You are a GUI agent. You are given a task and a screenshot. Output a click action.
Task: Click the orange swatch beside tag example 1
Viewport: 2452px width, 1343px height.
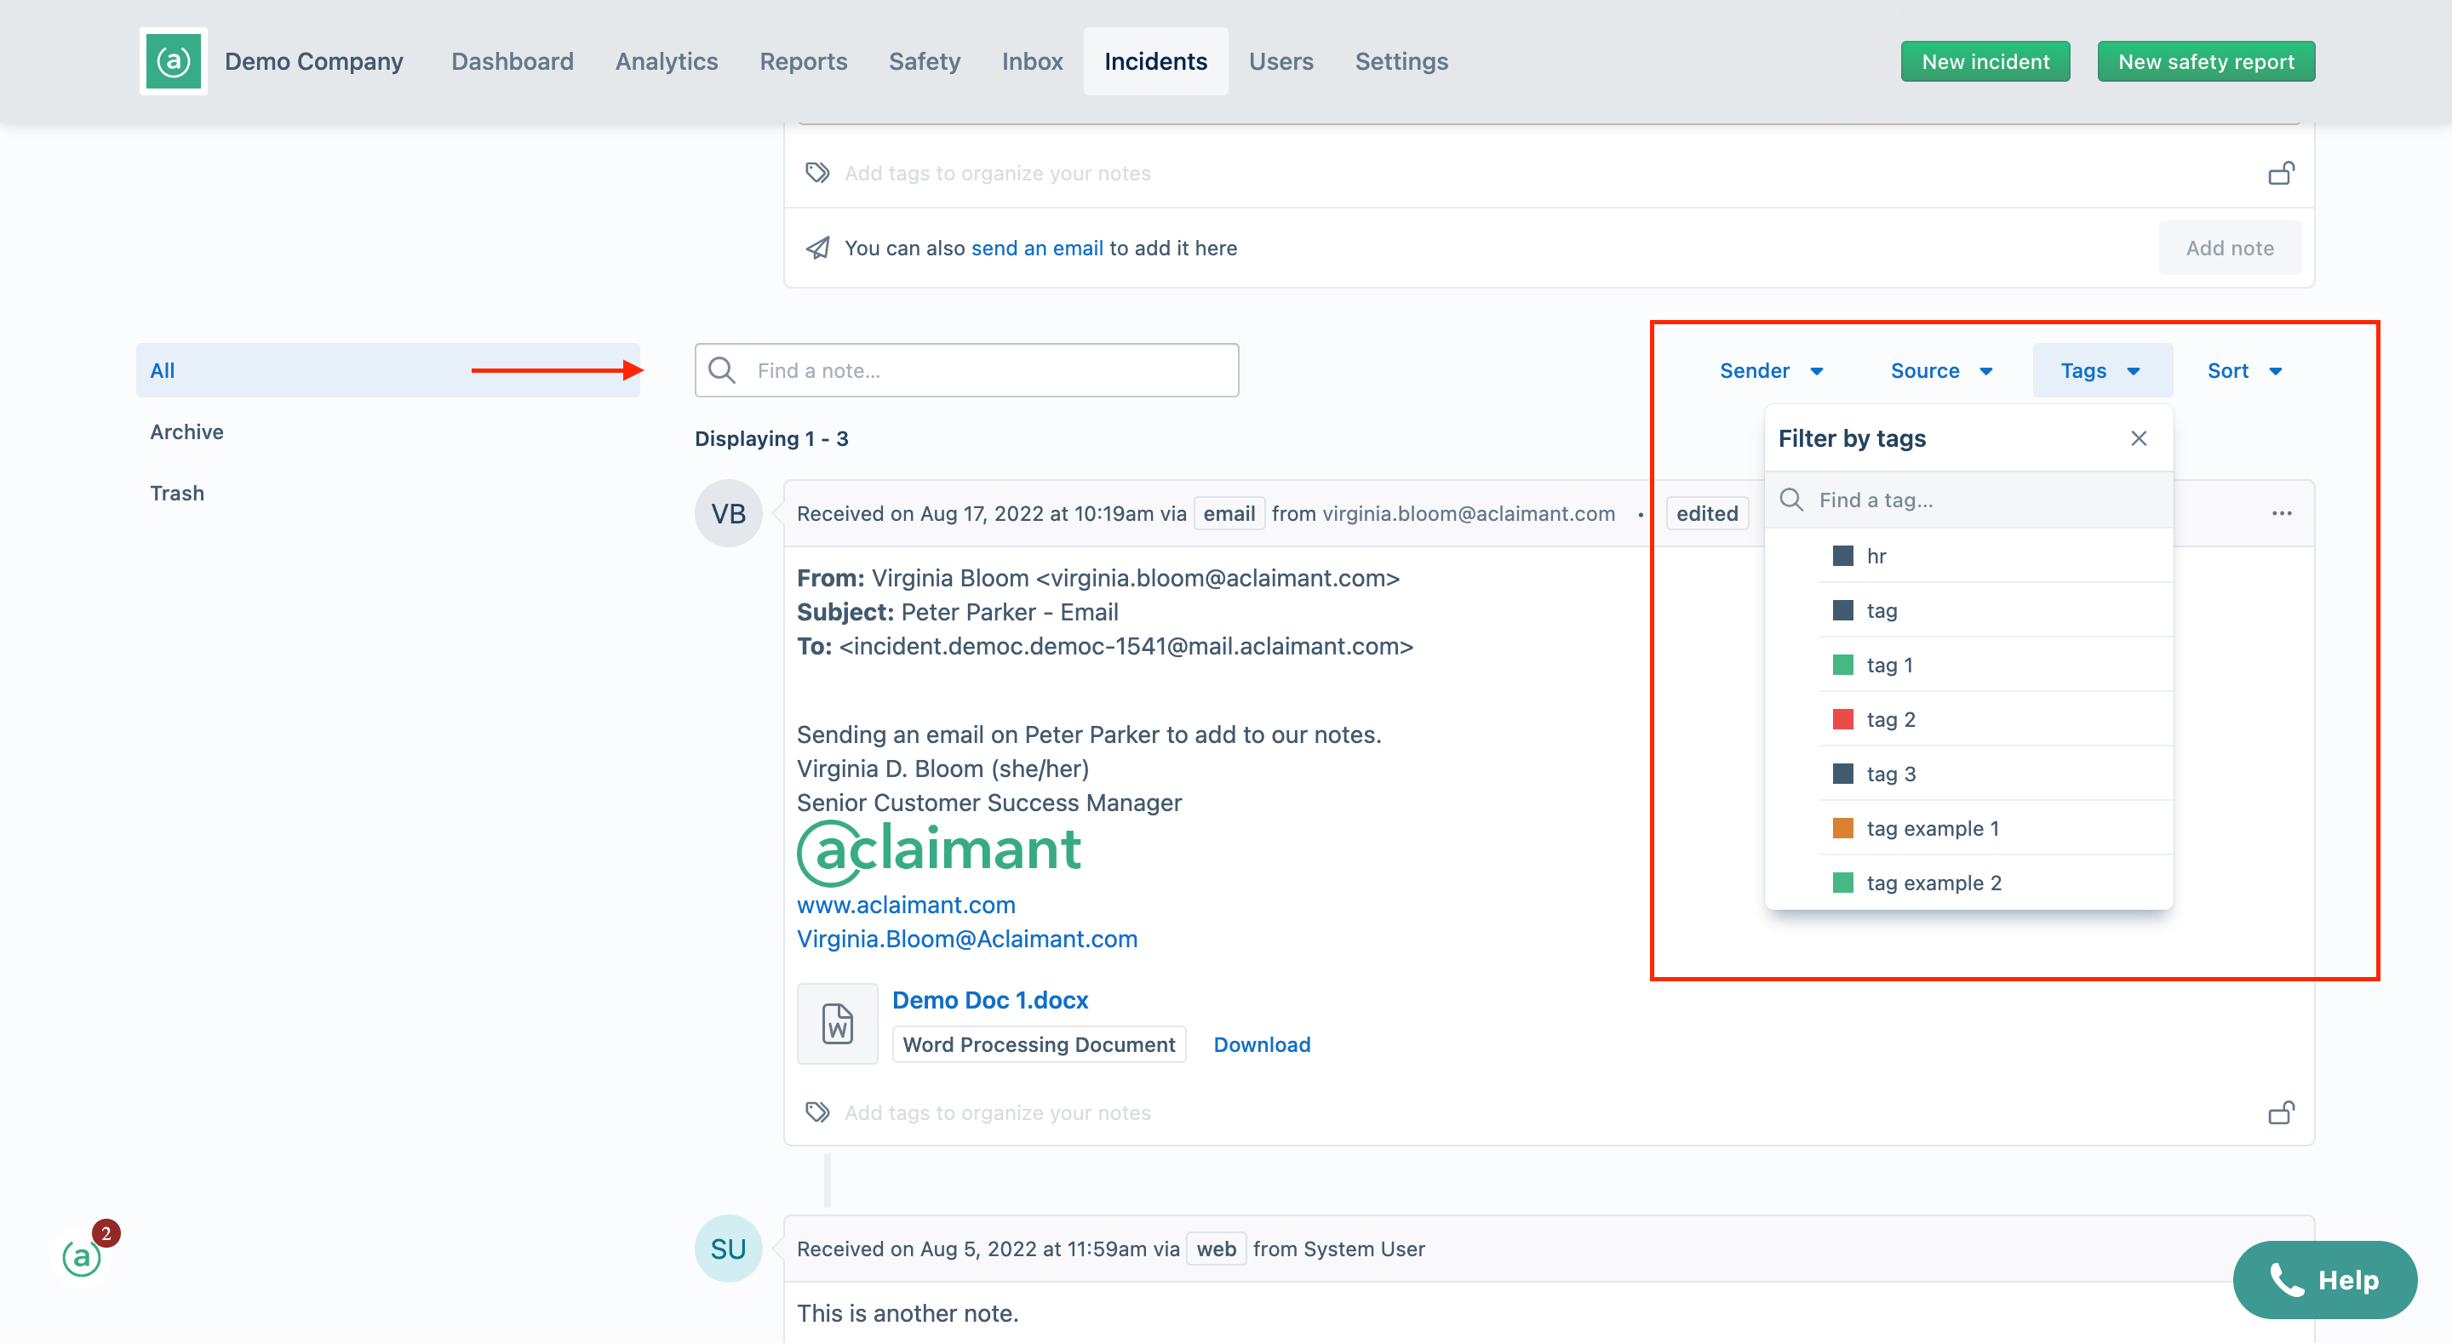(x=1842, y=828)
